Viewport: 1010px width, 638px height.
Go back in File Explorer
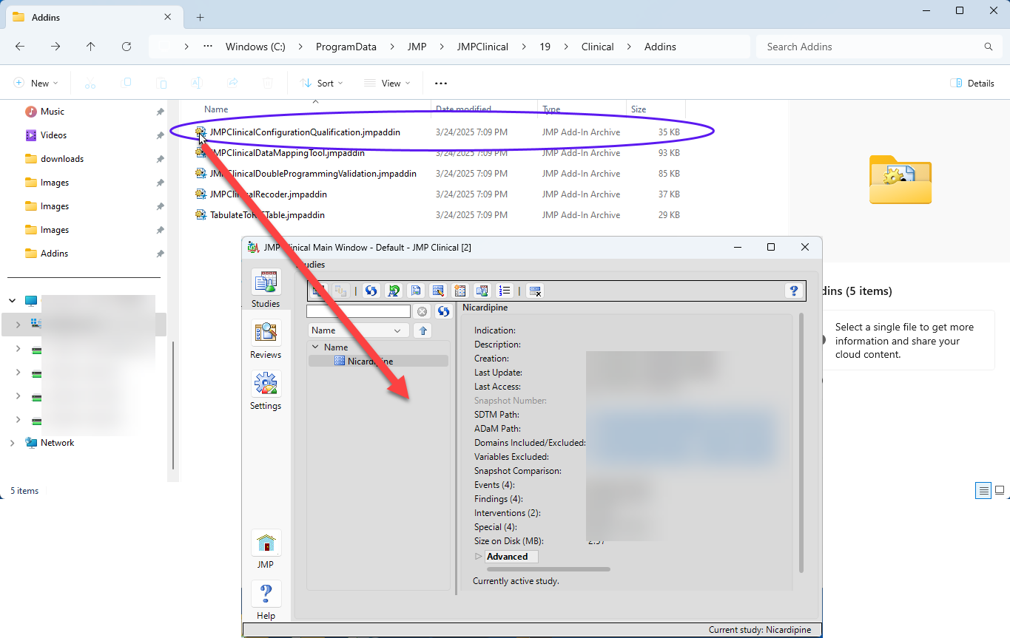coord(20,47)
